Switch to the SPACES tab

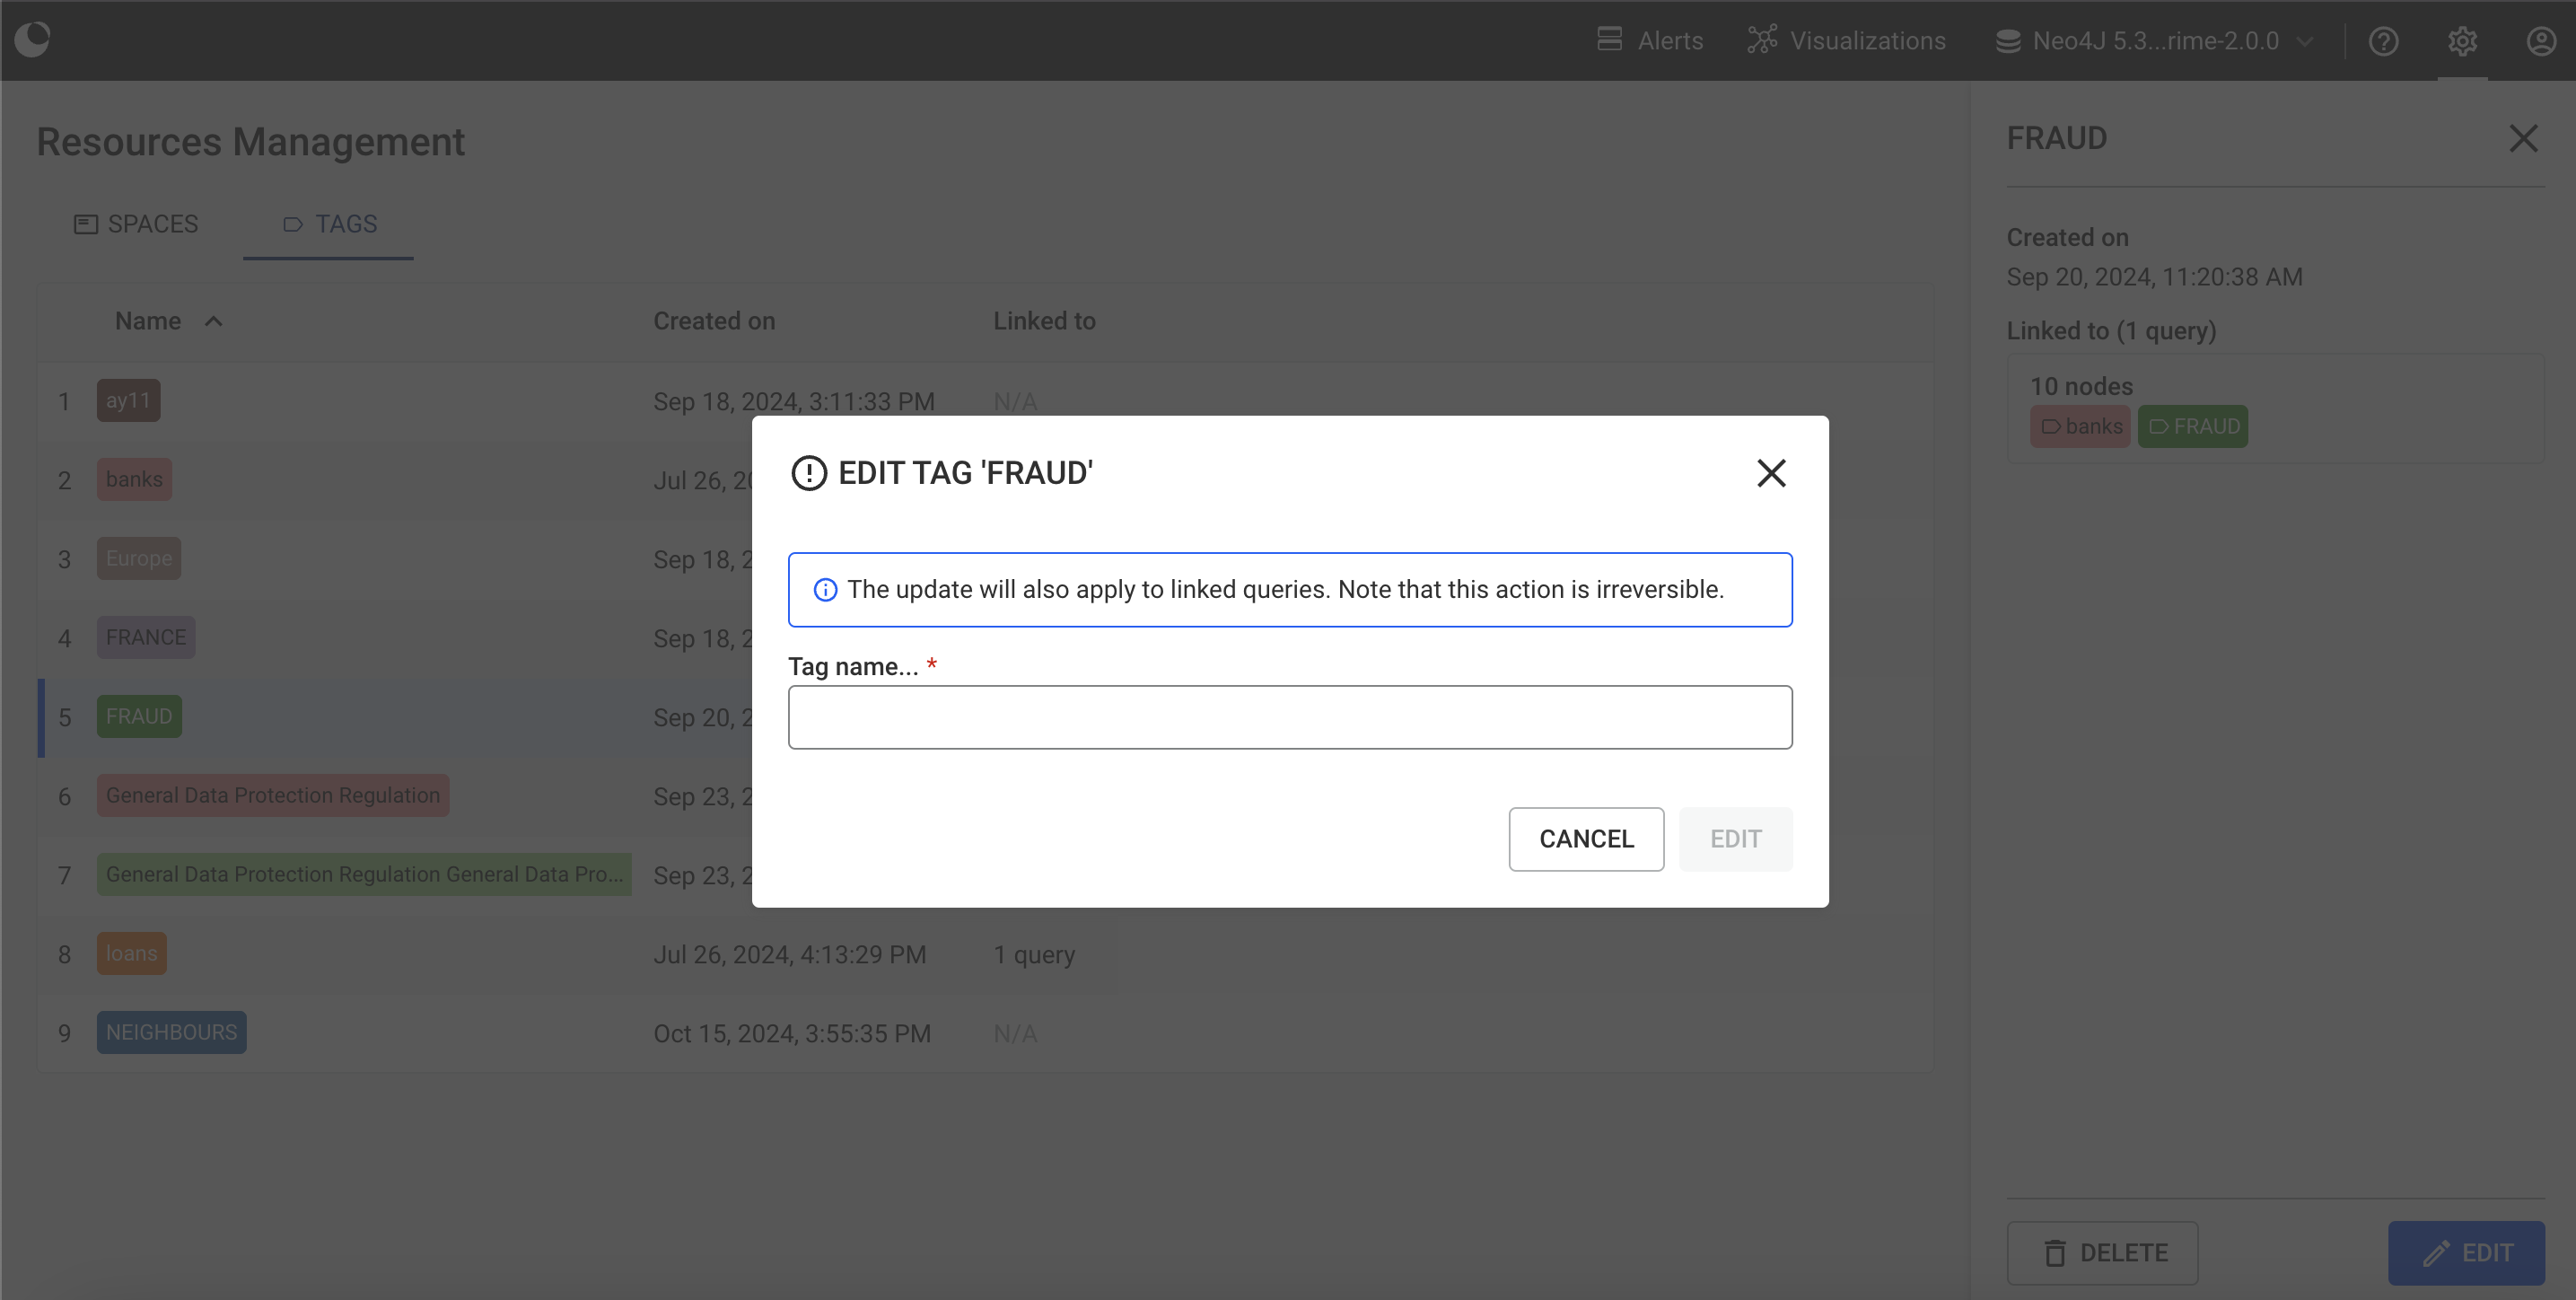136,224
